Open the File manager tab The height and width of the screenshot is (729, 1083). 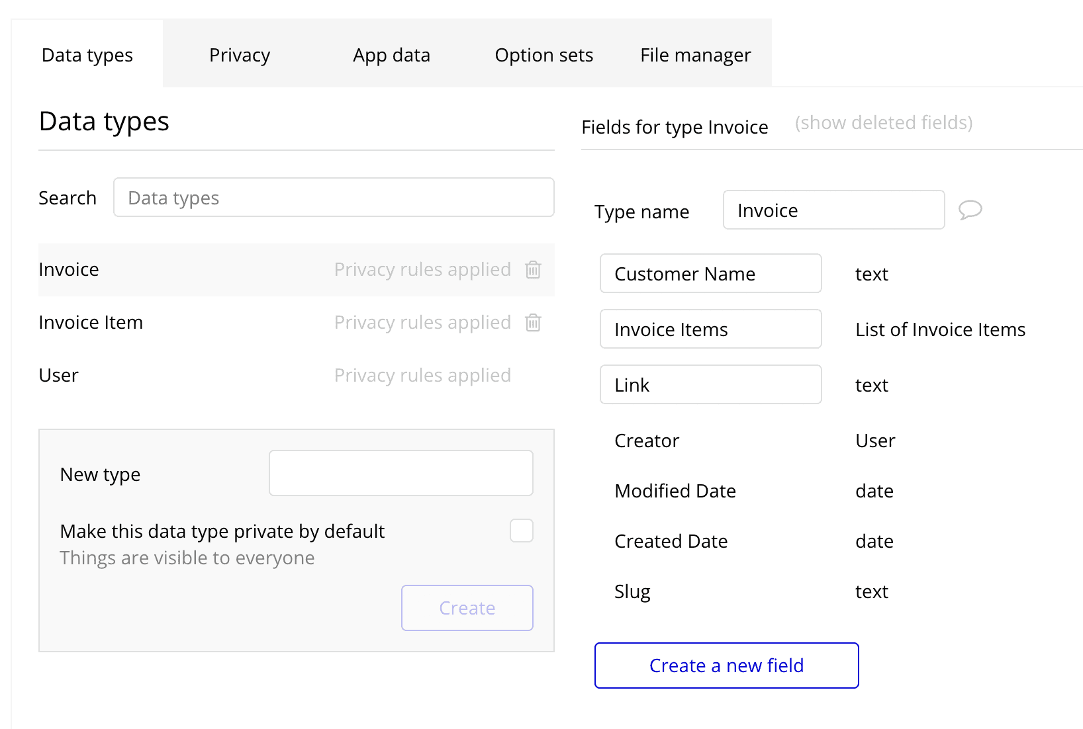tap(695, 55)
